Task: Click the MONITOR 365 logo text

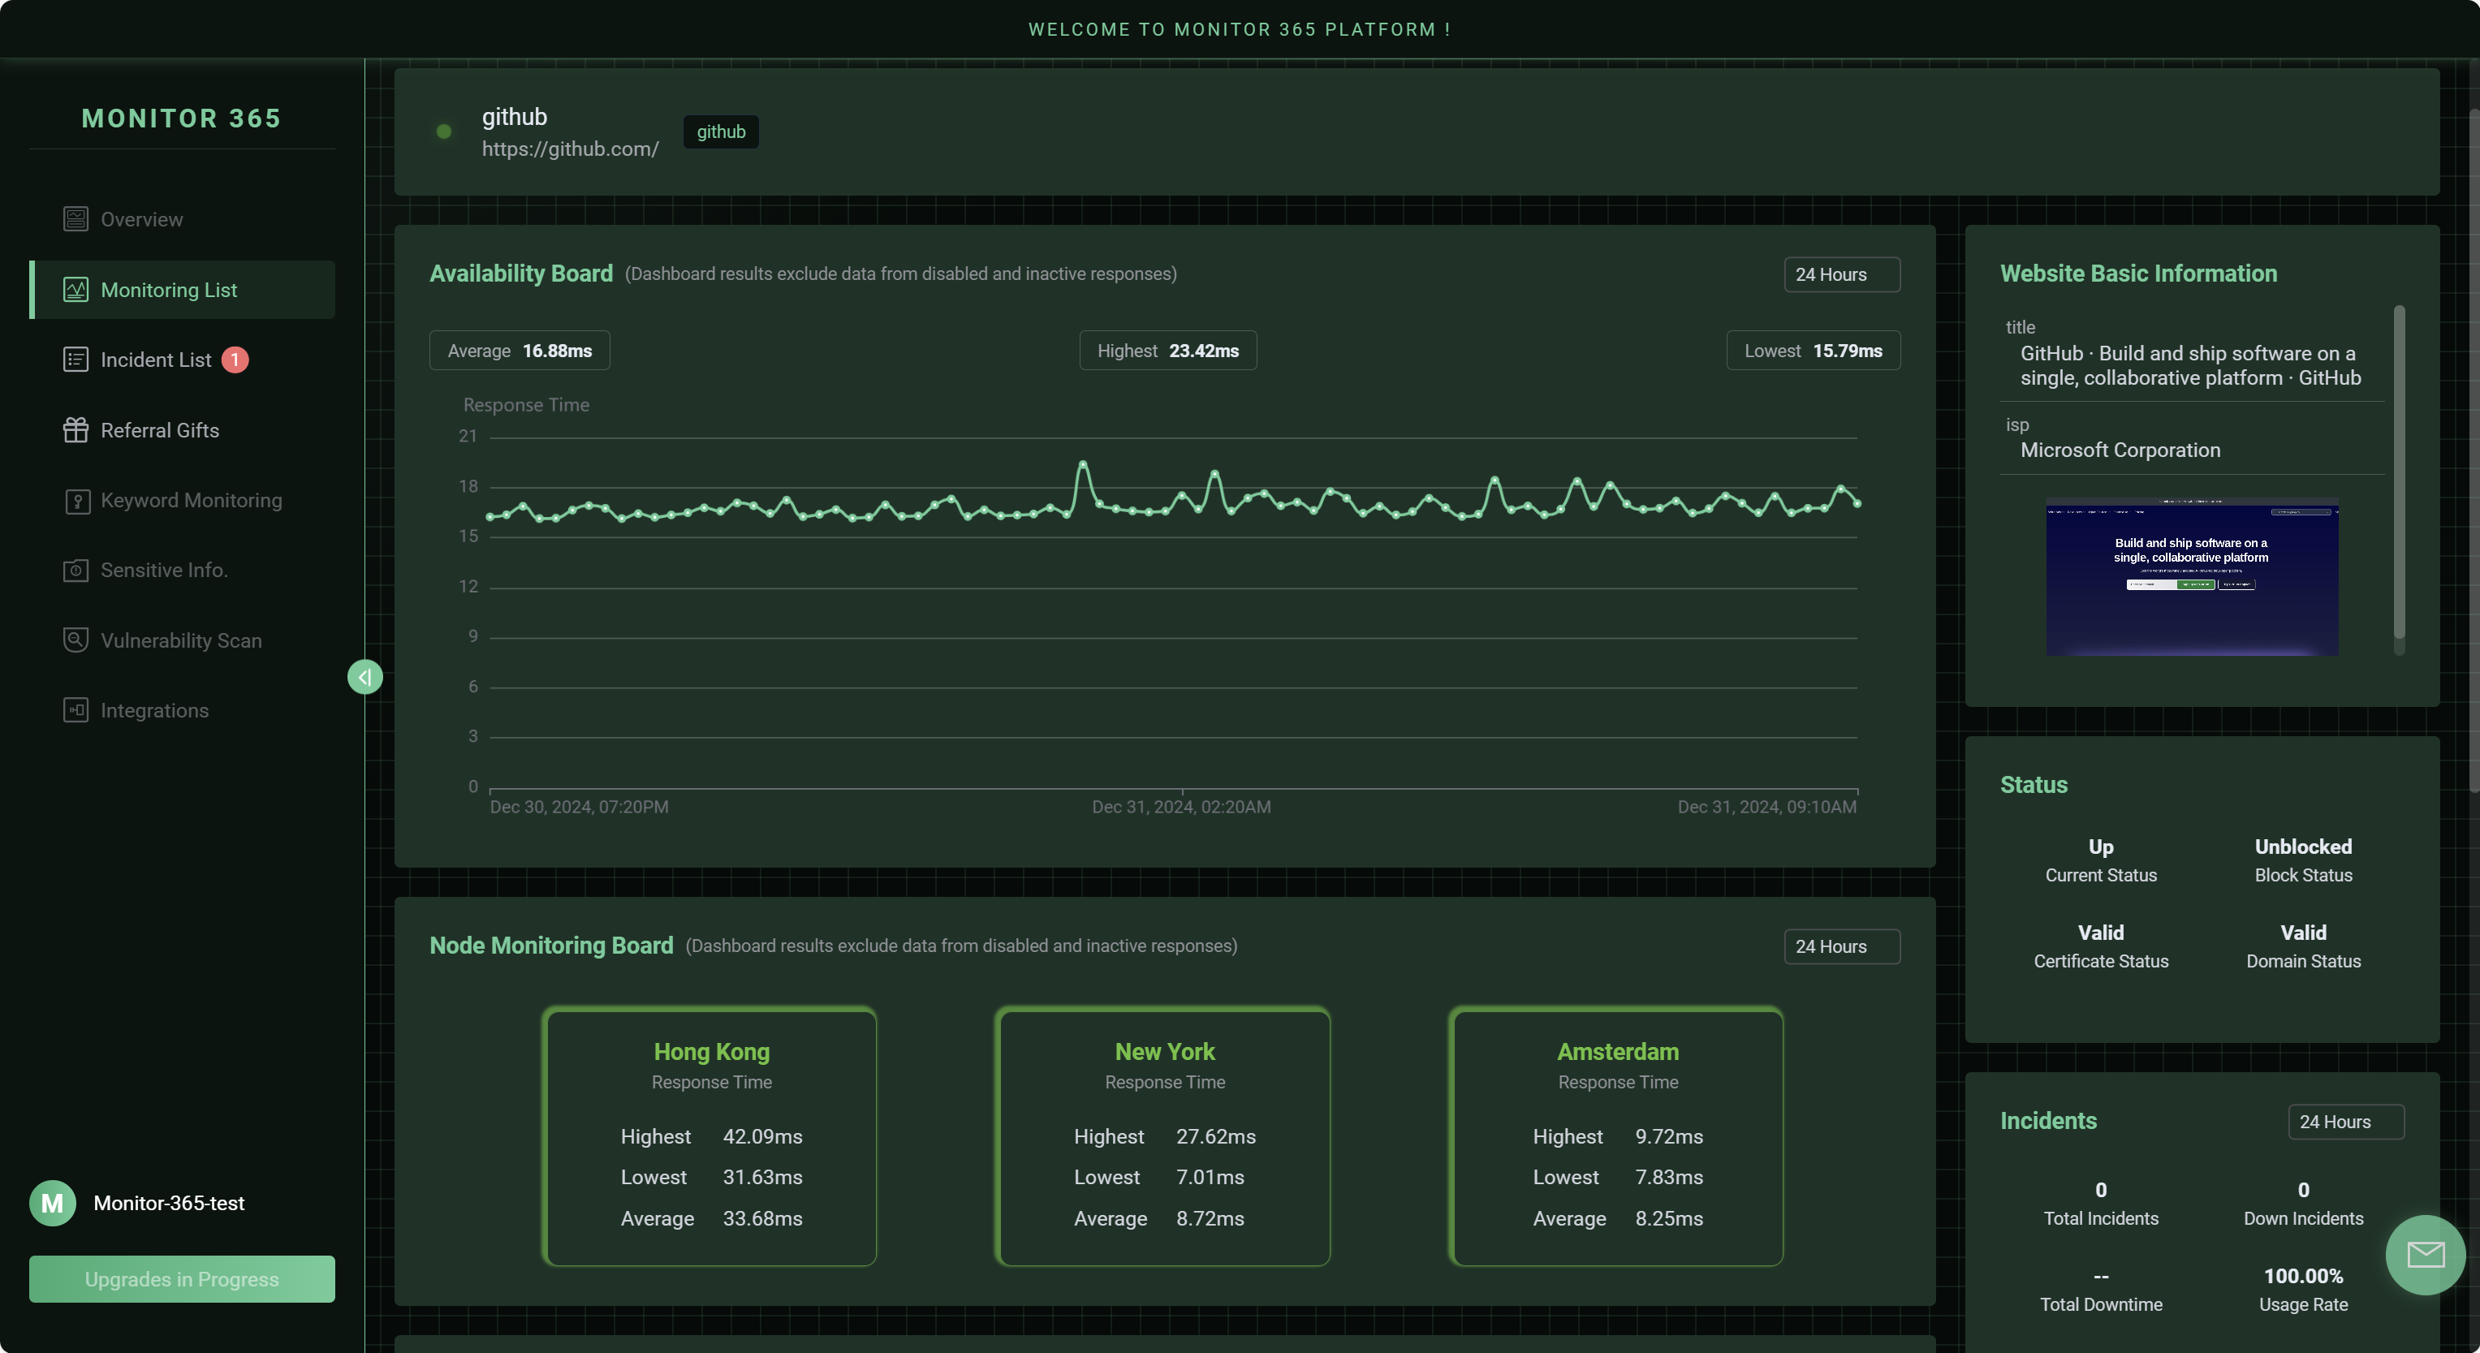Action: [x=182, y=118]
